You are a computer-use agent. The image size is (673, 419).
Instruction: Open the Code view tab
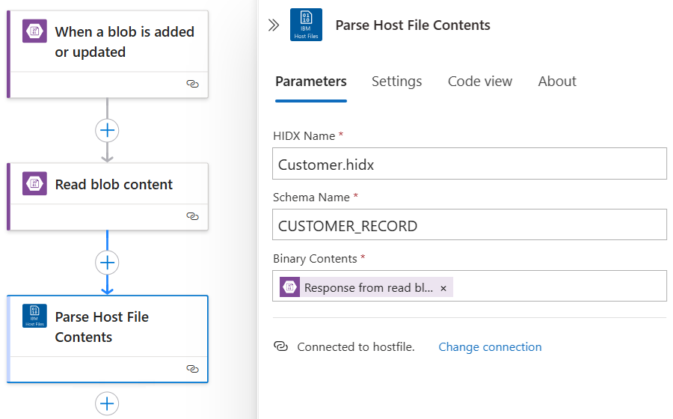(480, 82)
